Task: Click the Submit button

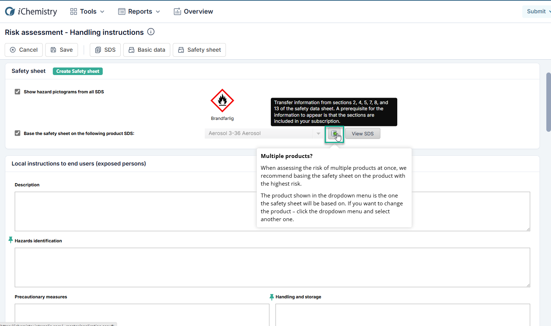Action: [537, 11]
